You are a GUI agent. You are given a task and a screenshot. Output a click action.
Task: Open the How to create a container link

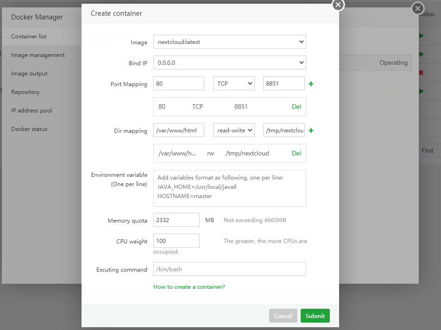189,287
